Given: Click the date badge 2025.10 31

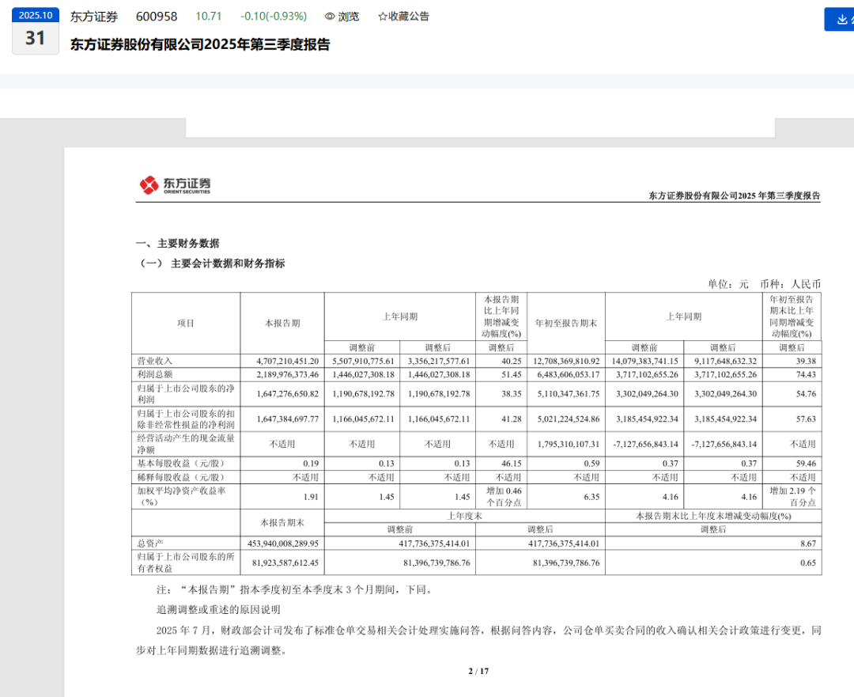Looking at the screenshot, I should point(36,31).
